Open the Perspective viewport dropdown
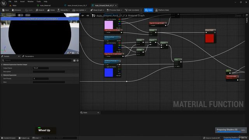Image resolution: width=249 pixels, height=140 pixels. [x=11, y=15]
